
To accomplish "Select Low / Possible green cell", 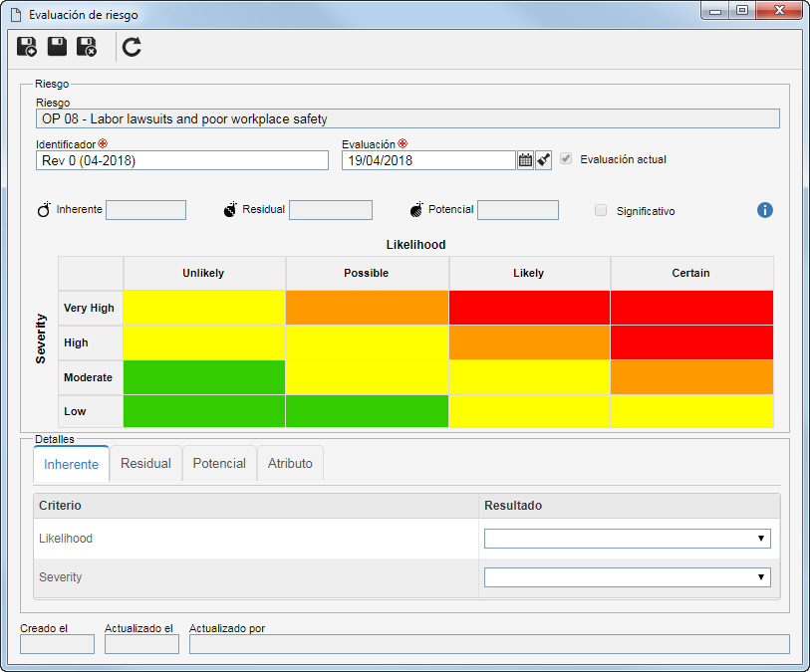I will [367, 411].
